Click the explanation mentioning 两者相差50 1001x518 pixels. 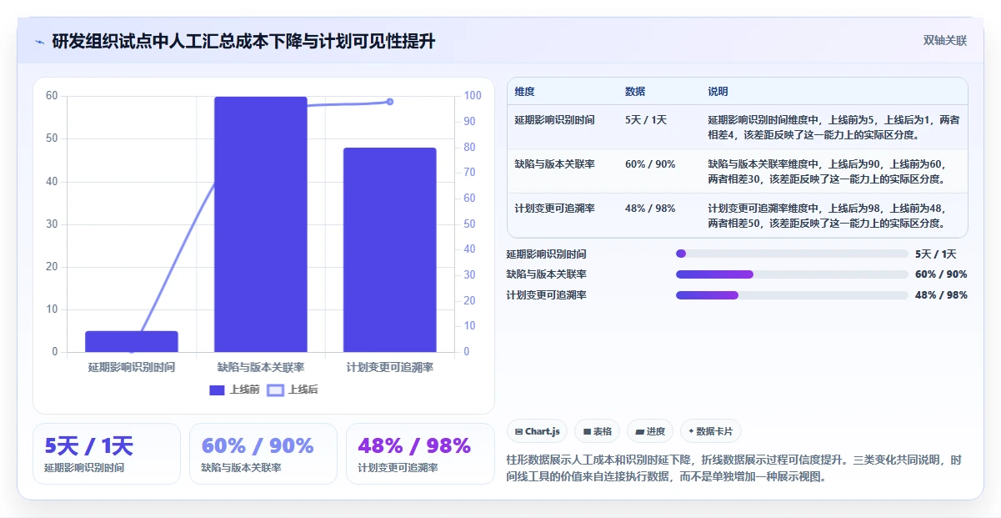click(827, 216)
